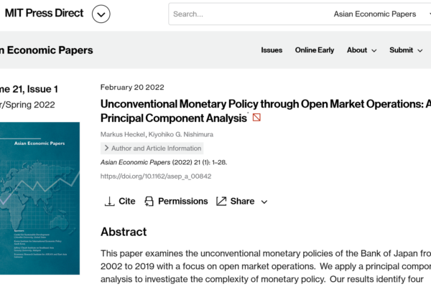
Task: Click the Asian Economic Papers cover thumbnail
Action: pyautogui.click(x=40, y=198)
